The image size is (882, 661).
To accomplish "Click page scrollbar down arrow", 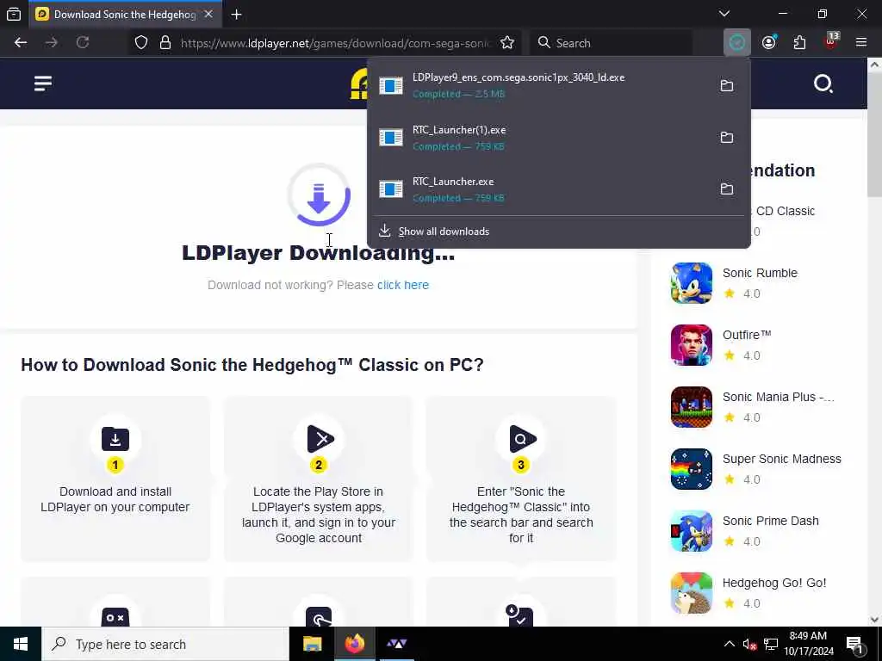I will pyautogui.click(x=874, y=620).
